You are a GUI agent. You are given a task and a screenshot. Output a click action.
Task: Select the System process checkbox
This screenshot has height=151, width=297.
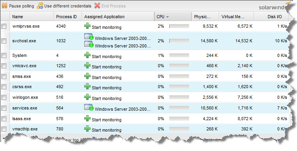click(x=4, y=55)
